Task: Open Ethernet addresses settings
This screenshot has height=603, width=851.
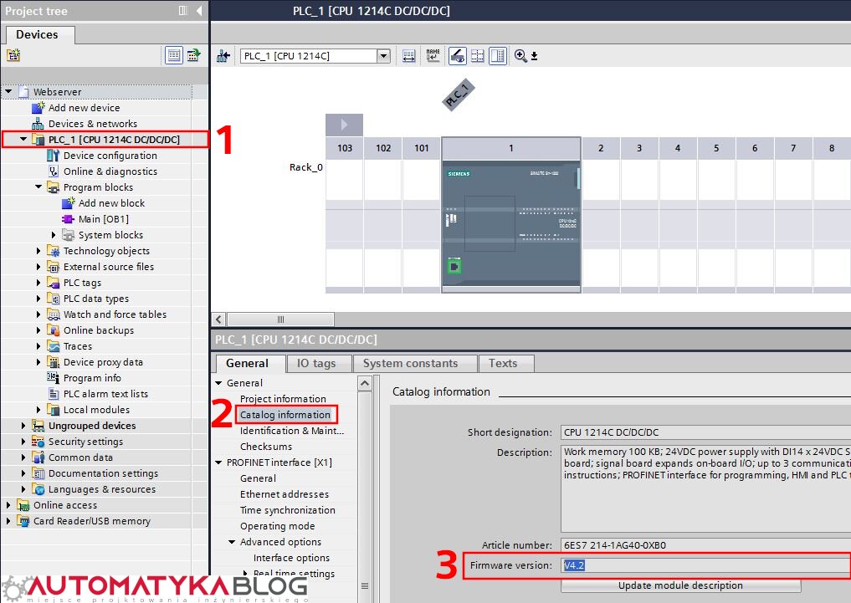Action: coord(285,494)
